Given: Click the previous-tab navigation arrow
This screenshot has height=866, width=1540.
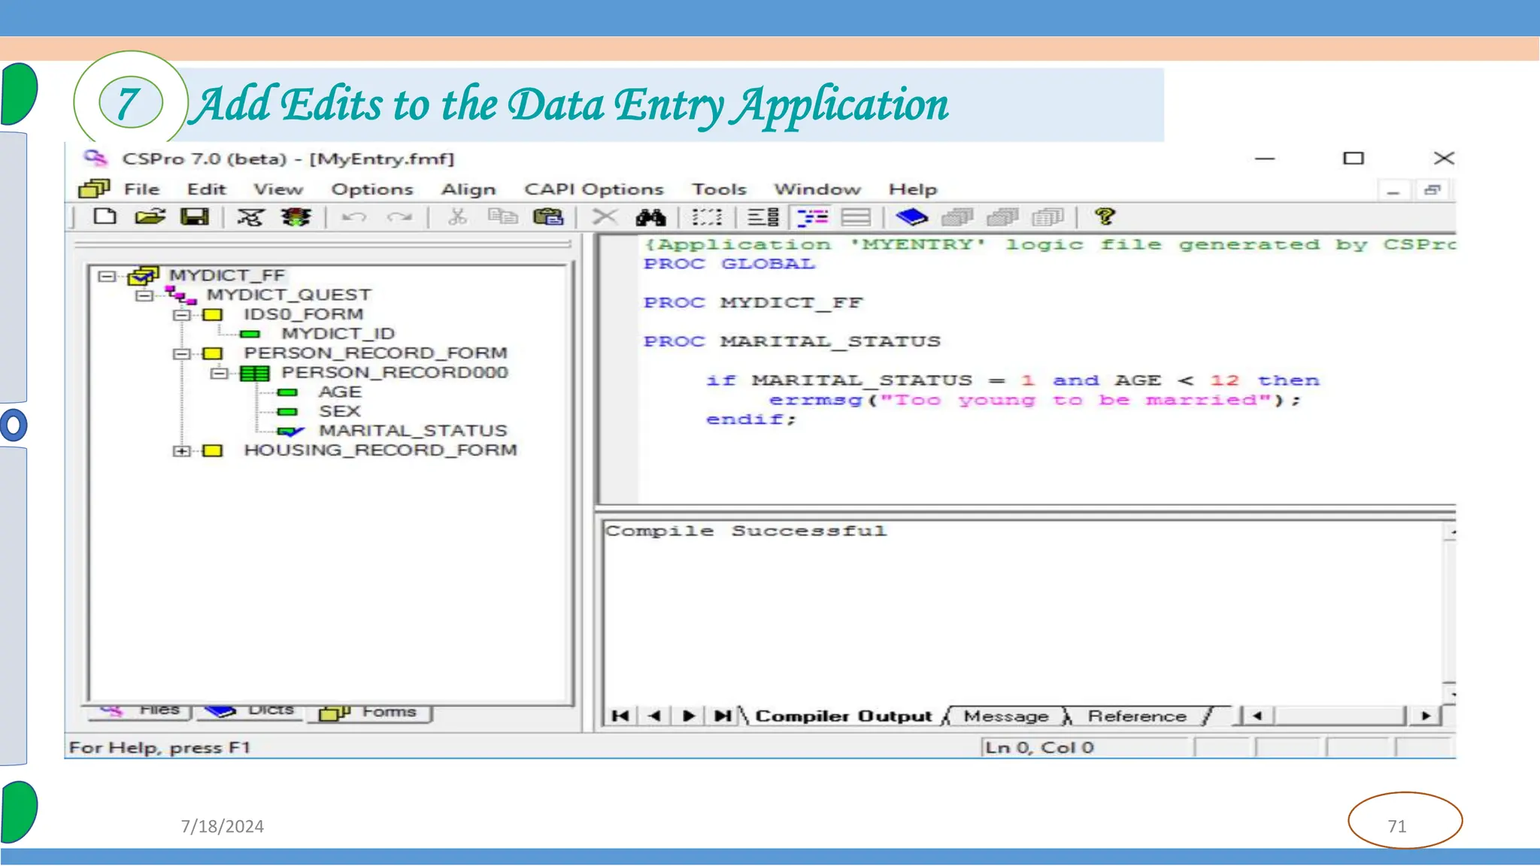Looking at the screenshot, I should tap(654, 716).
